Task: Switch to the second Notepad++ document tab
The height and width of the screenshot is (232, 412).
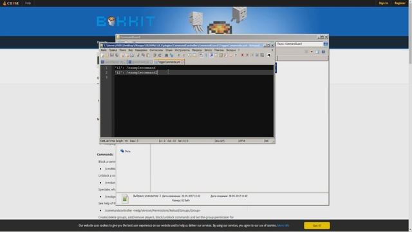Action: coord(140,62)
